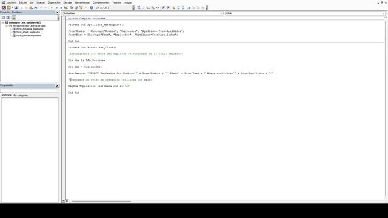388x218 pixels.
Task: Open the Insert Module dropdown arrow
Action: click(x=12, y=8)
